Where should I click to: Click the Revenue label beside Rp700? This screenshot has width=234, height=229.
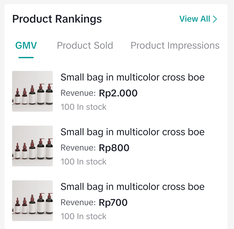[78, 203]
